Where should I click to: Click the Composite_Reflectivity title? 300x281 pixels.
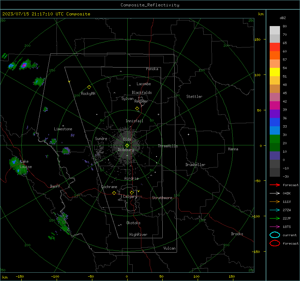[x=150, y=5]
